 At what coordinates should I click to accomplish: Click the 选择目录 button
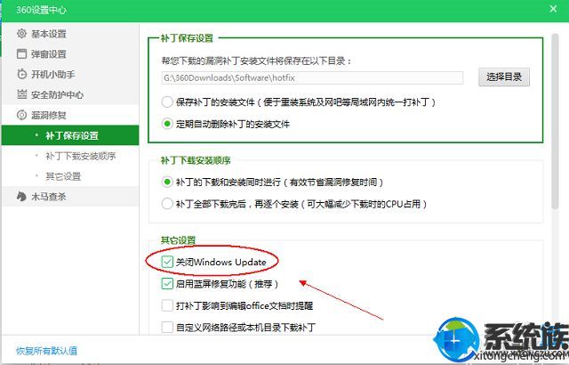[x=504, y=77]
